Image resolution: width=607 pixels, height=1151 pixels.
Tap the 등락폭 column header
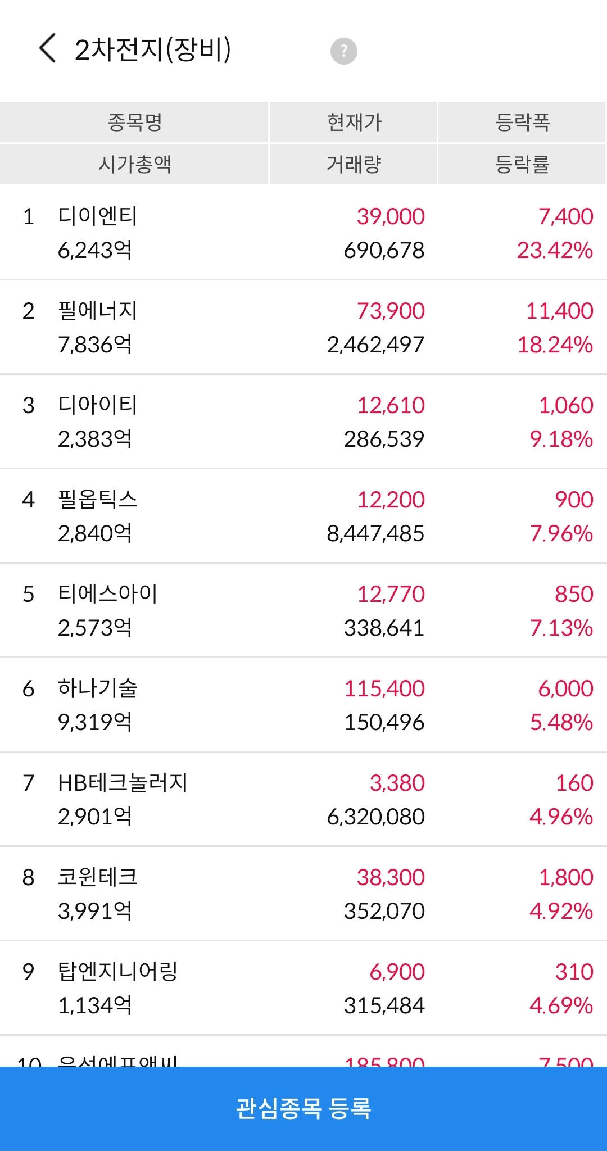click(x=522, y=122)
